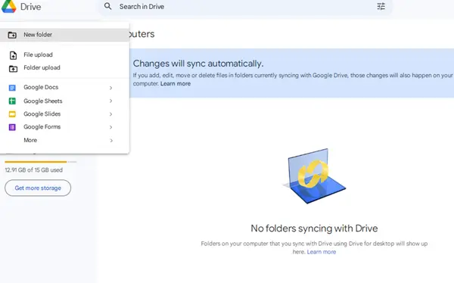Click the Changes will sync automatically heading
The image size is (454, 283).
(x=198, y=64)
